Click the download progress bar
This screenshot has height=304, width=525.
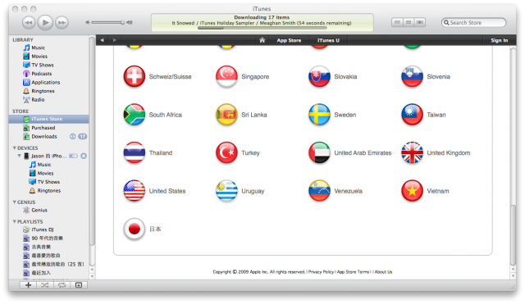(262, 28)
